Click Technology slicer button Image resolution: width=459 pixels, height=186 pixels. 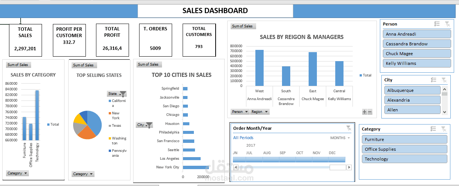(404, 159)
